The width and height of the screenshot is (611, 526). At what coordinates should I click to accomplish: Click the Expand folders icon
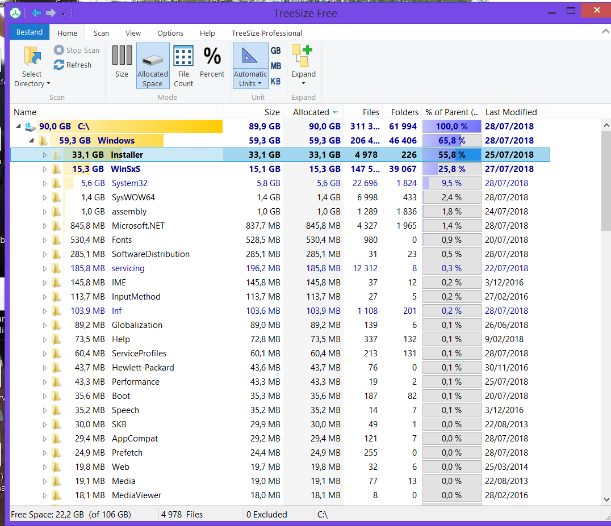303,56
